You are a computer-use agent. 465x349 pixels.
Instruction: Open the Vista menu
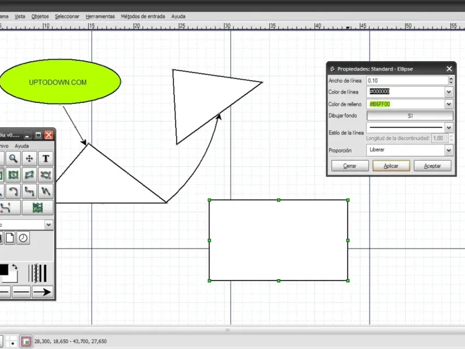(x=20, y=16)
